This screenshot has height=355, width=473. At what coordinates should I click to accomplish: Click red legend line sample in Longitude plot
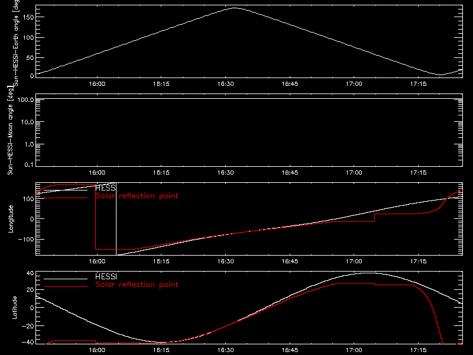click(x=66, y=198)
